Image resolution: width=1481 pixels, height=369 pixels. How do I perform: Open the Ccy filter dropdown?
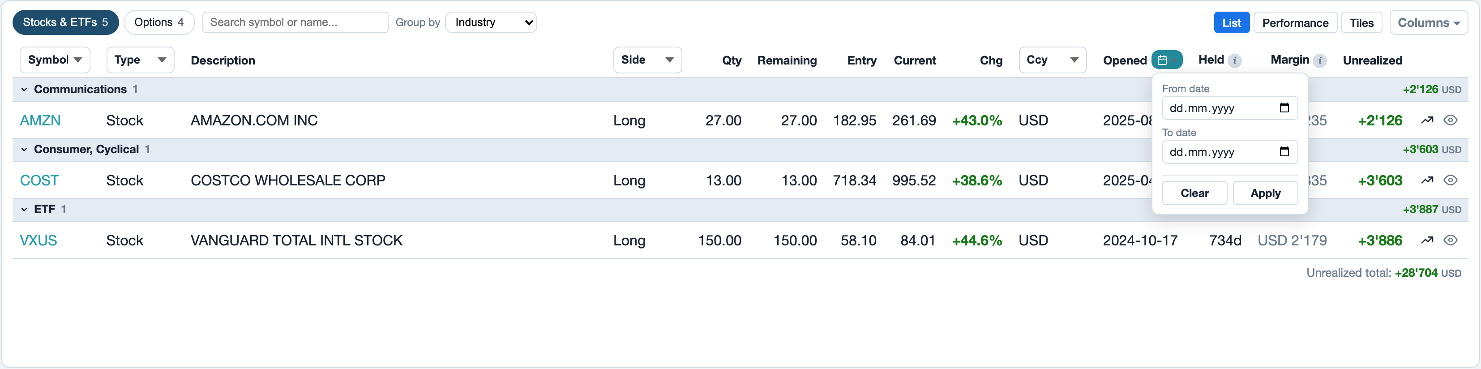click(x=1053, y=60)
